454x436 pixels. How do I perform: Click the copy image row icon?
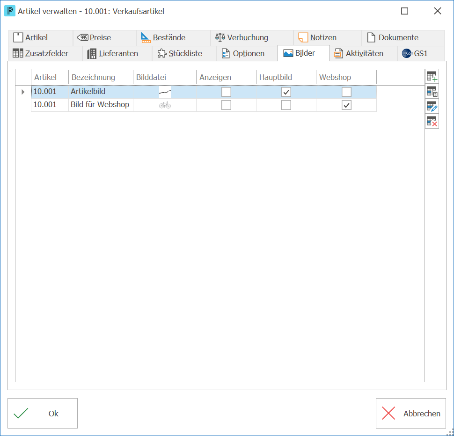click(x=432, y=92)
